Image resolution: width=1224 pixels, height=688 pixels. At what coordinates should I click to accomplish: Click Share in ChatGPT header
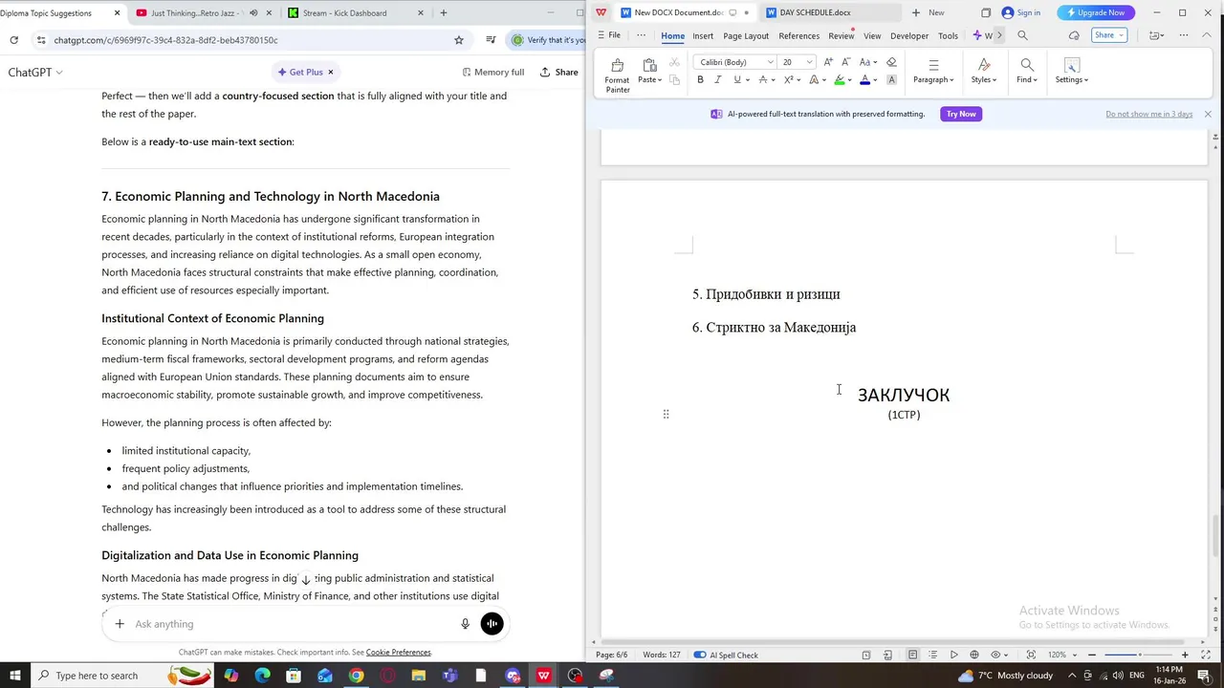tap(559, 72)
